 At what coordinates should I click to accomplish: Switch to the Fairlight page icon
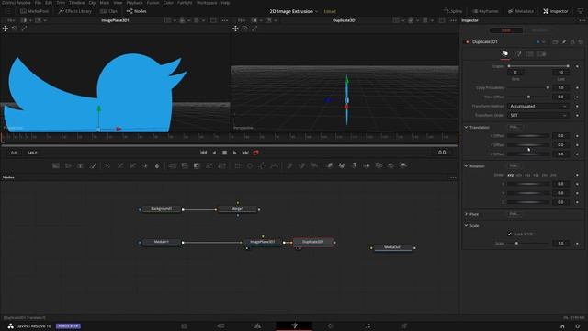pos(367,325)
